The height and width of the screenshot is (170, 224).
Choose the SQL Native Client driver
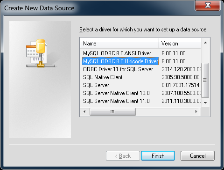(103, 77)
